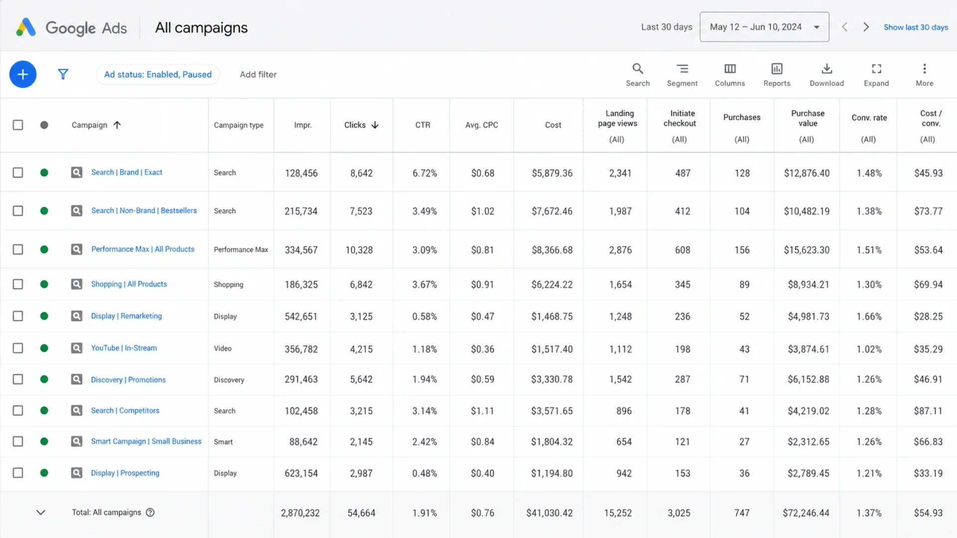This screenshot has height=538, width=957.
Task: Sort by the Clicks column header
Action: click(x=361, y=125)
